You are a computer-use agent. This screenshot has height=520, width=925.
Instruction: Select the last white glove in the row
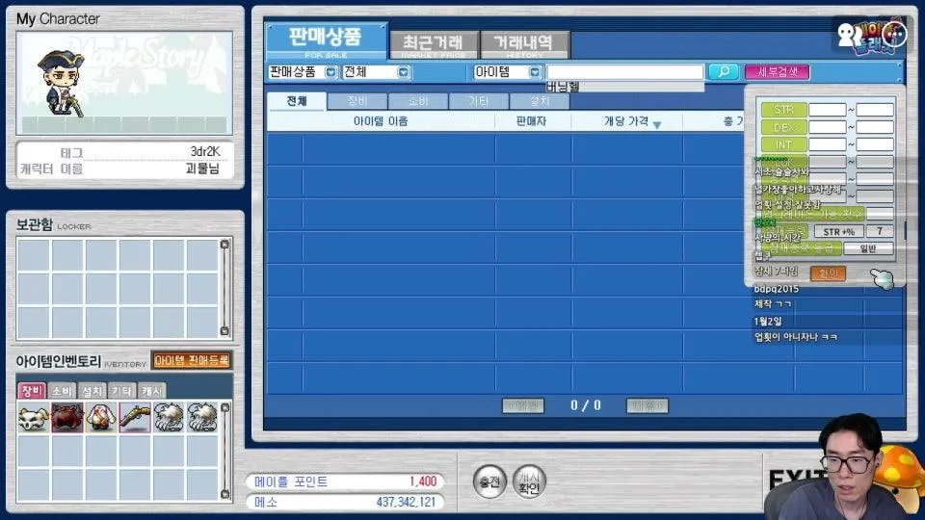coord(202,417)
